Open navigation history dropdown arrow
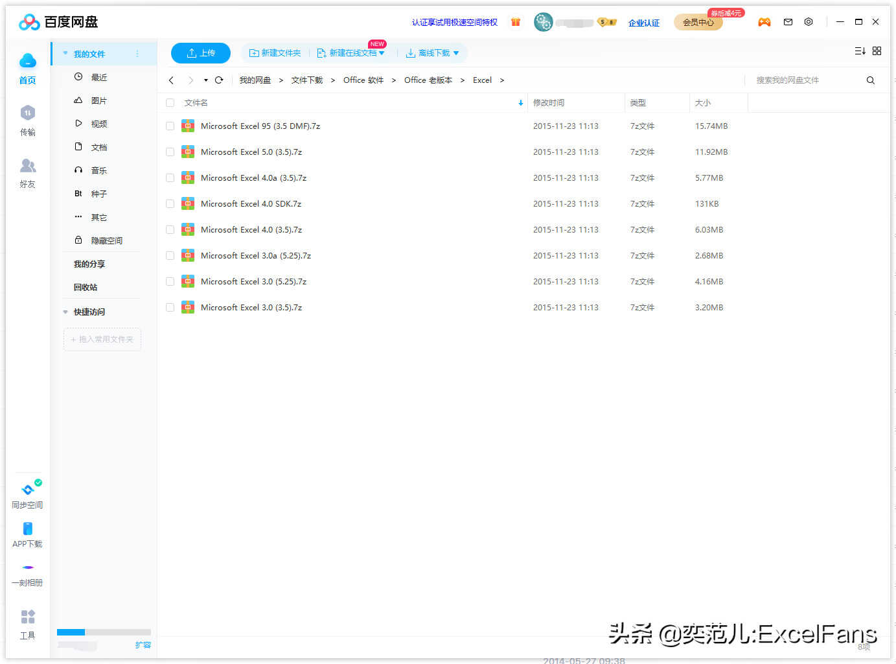The image size is (896, 664). 206,80
